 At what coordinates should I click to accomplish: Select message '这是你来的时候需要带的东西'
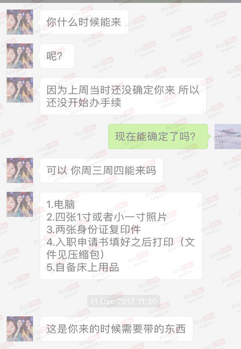point(116,329)
